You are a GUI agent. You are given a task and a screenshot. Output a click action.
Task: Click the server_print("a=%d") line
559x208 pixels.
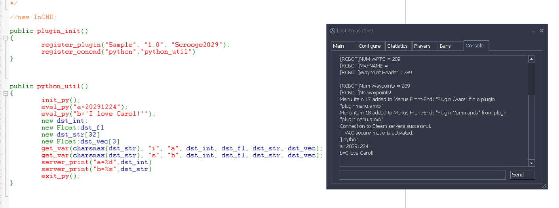click(97, 162)
